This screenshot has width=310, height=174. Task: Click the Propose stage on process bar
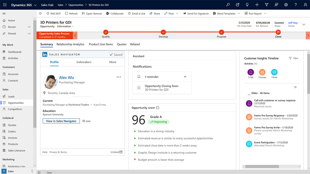tap(221, 32)
